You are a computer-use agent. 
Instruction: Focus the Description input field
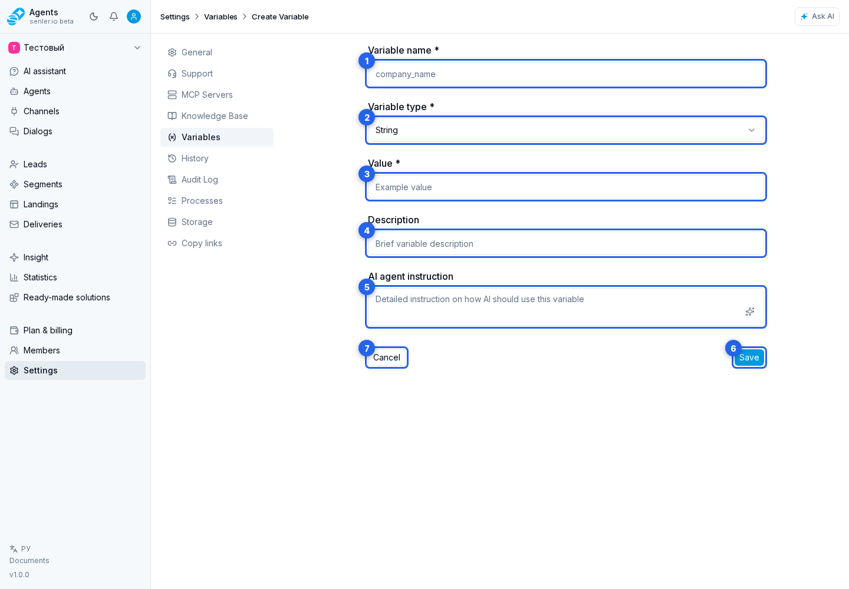point(566,243)
